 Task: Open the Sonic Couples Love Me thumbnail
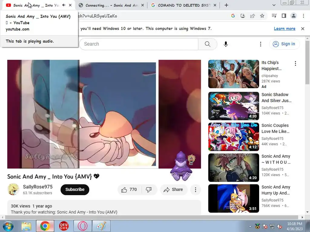(x=233, y=137)
